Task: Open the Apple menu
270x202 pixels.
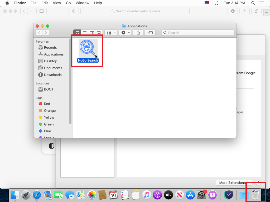Action: 7,3
